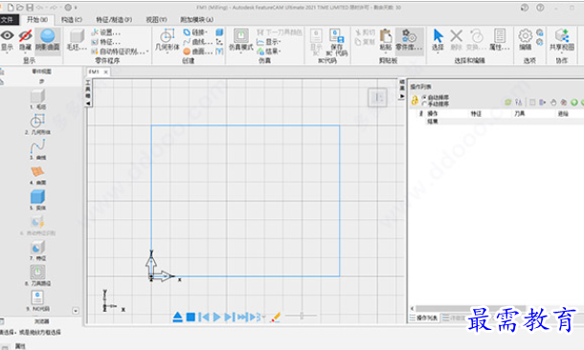
Task: Click the clear toolpath brush icon
Action: click(x=276, y=317)
